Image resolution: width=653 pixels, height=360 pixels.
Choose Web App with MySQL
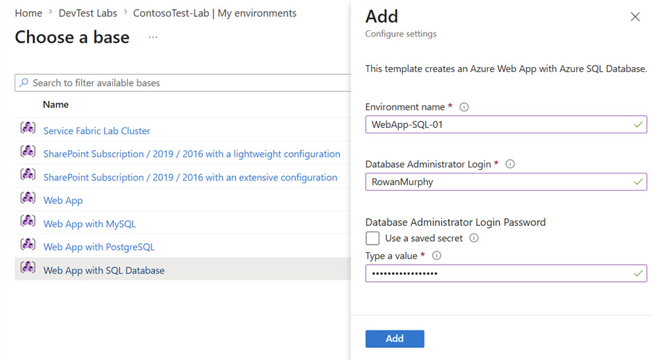(x=89, y=224)
